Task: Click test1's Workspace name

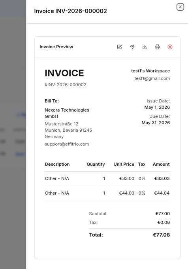Action: [x=150, y=71]
